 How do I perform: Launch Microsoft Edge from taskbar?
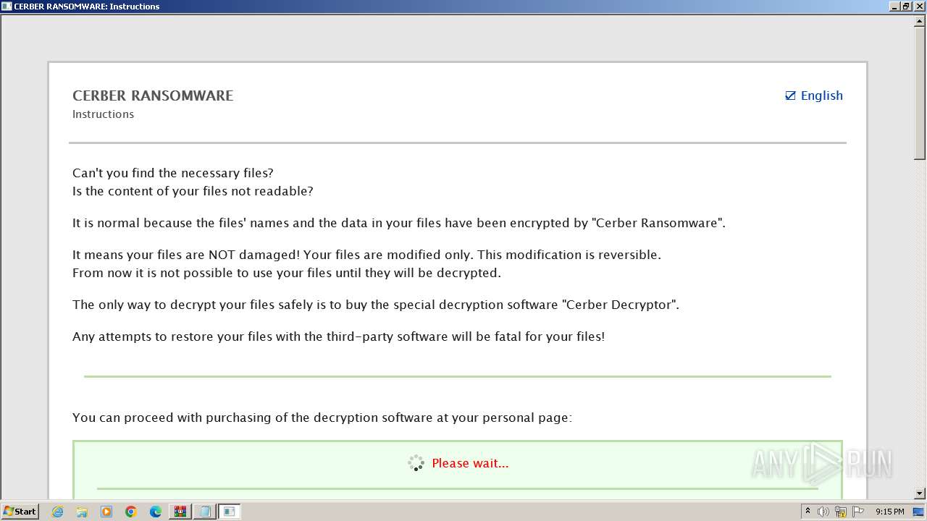click(156, 512)
